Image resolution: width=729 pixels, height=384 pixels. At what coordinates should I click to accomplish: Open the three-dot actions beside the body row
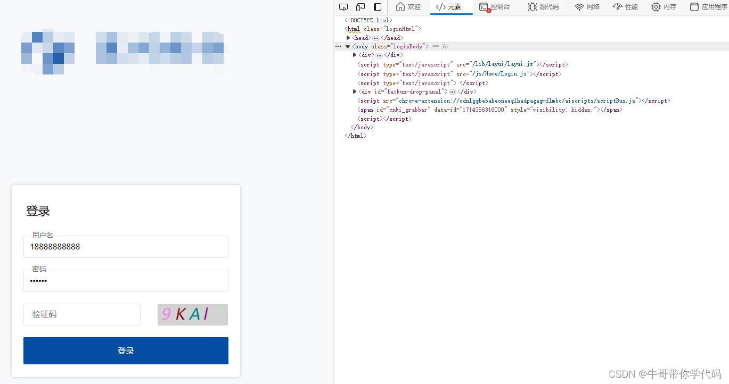338,46
